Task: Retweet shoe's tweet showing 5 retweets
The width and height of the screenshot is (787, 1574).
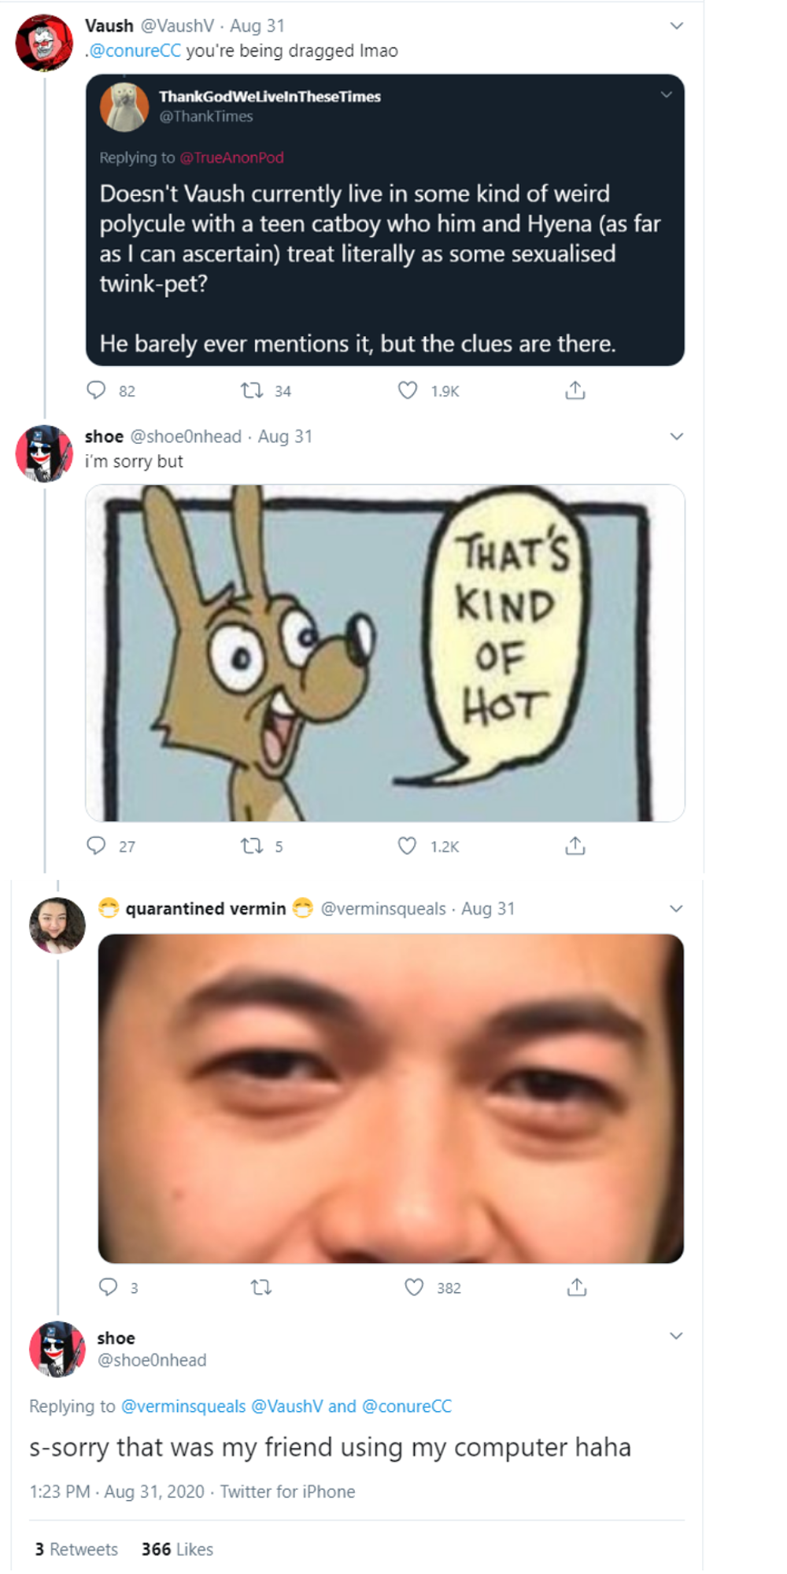Action: tap(252, 846)
